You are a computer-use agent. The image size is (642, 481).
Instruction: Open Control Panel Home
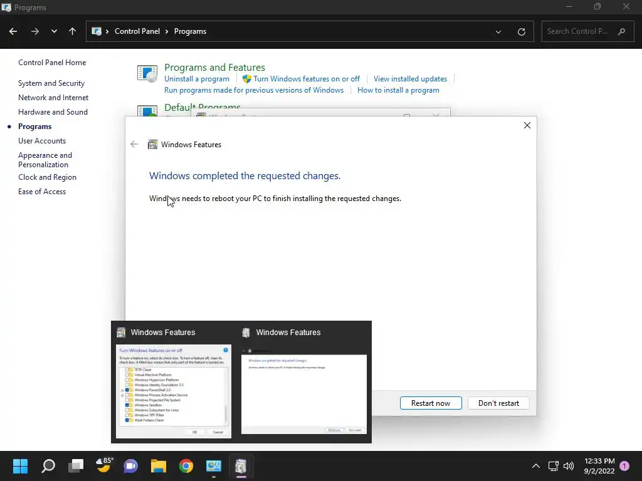(x=52, y=63)
